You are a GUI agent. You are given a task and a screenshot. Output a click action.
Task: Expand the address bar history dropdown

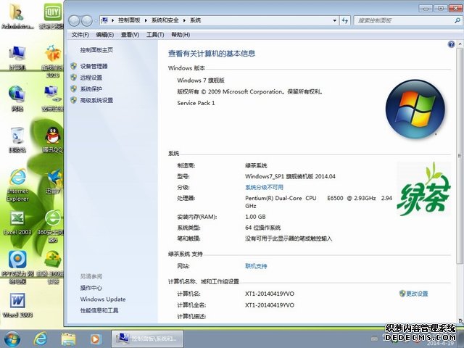point(335,20)
